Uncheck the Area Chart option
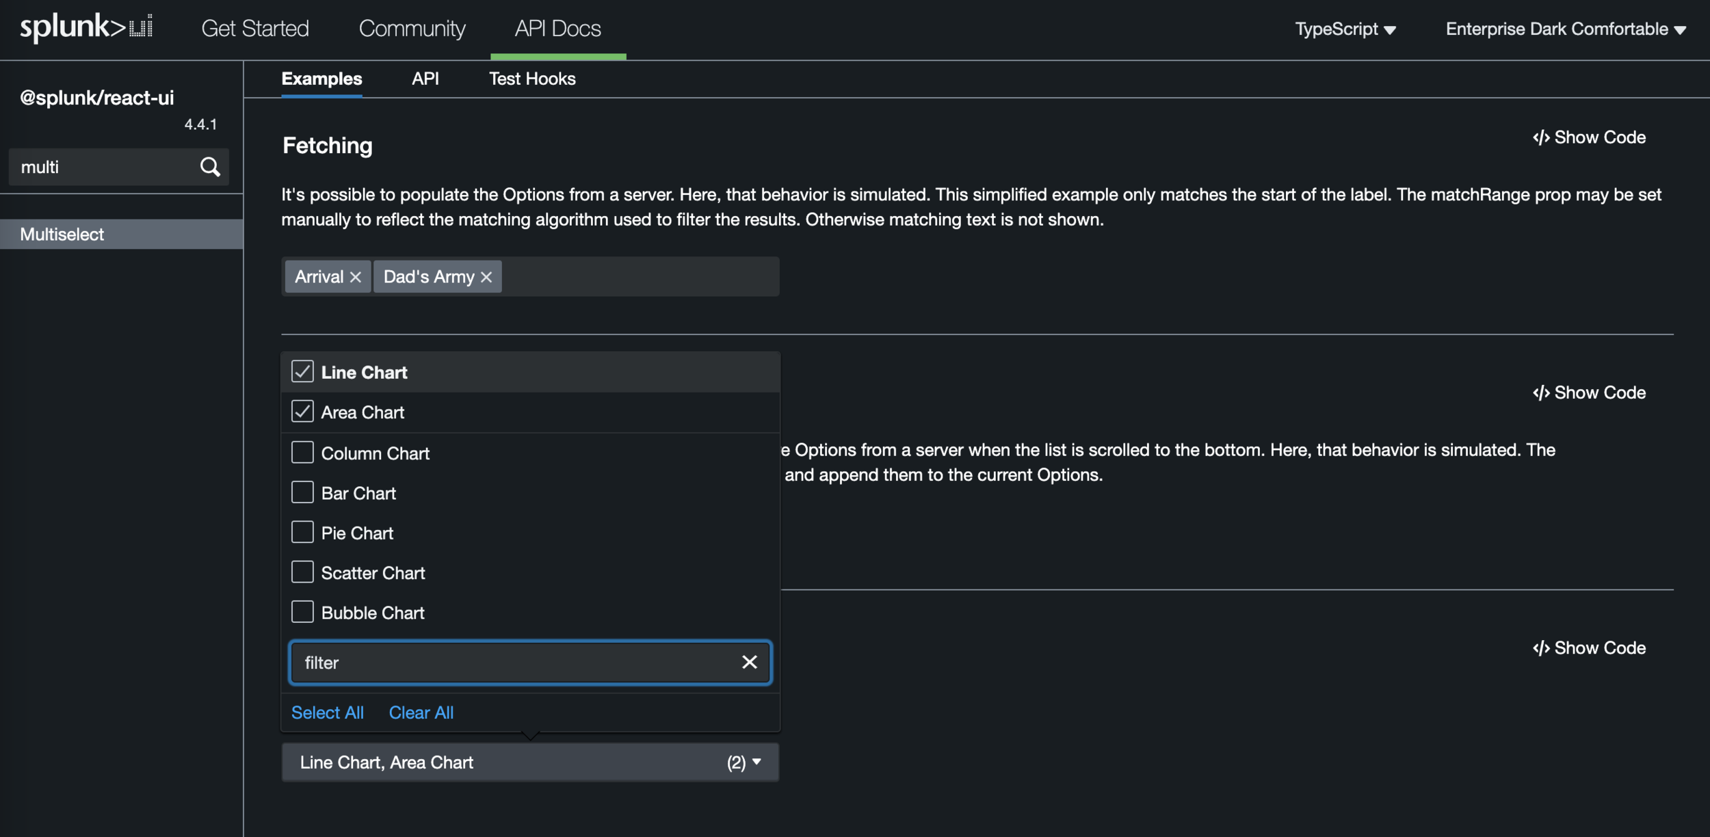1710x837 pixels. coord(302,412)
